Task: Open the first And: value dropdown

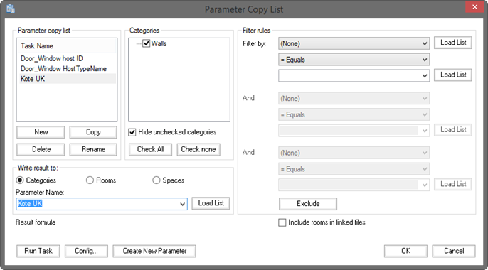Action: click(354, 131)
